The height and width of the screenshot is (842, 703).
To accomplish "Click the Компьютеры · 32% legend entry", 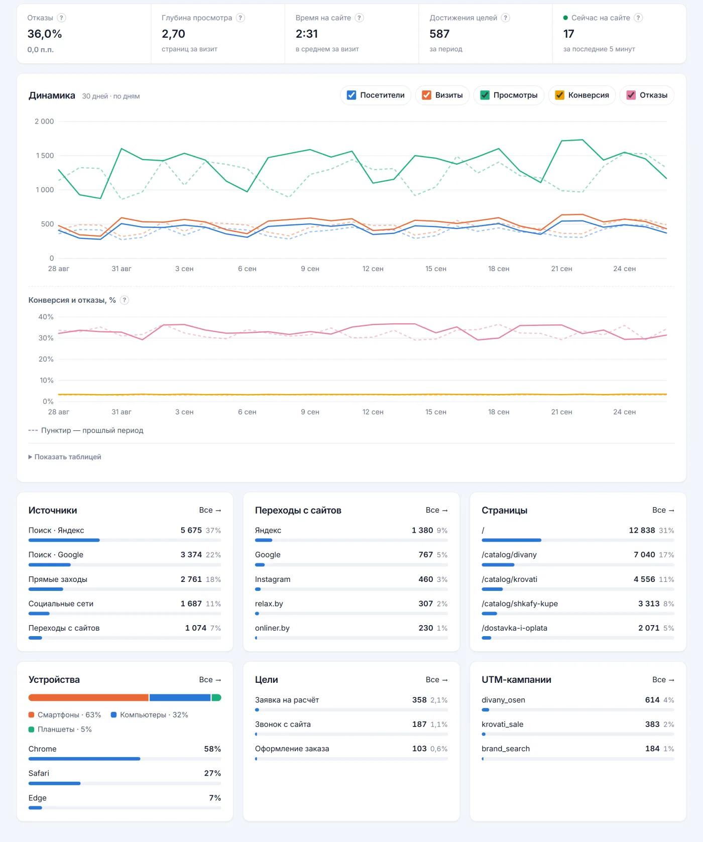I will [x=149, y=715].
